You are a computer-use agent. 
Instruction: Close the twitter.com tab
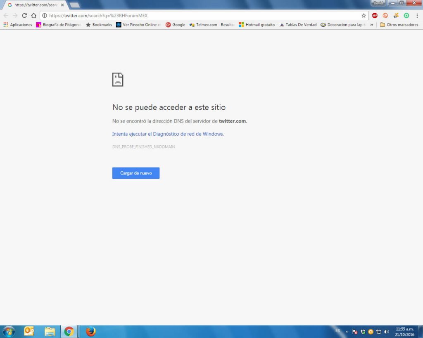click(62, 5)
